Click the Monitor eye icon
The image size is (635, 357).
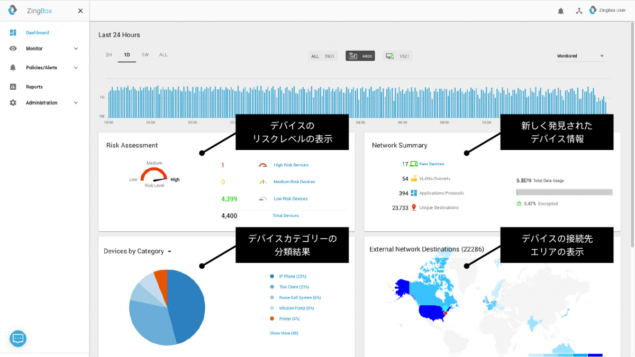(13, 49)
